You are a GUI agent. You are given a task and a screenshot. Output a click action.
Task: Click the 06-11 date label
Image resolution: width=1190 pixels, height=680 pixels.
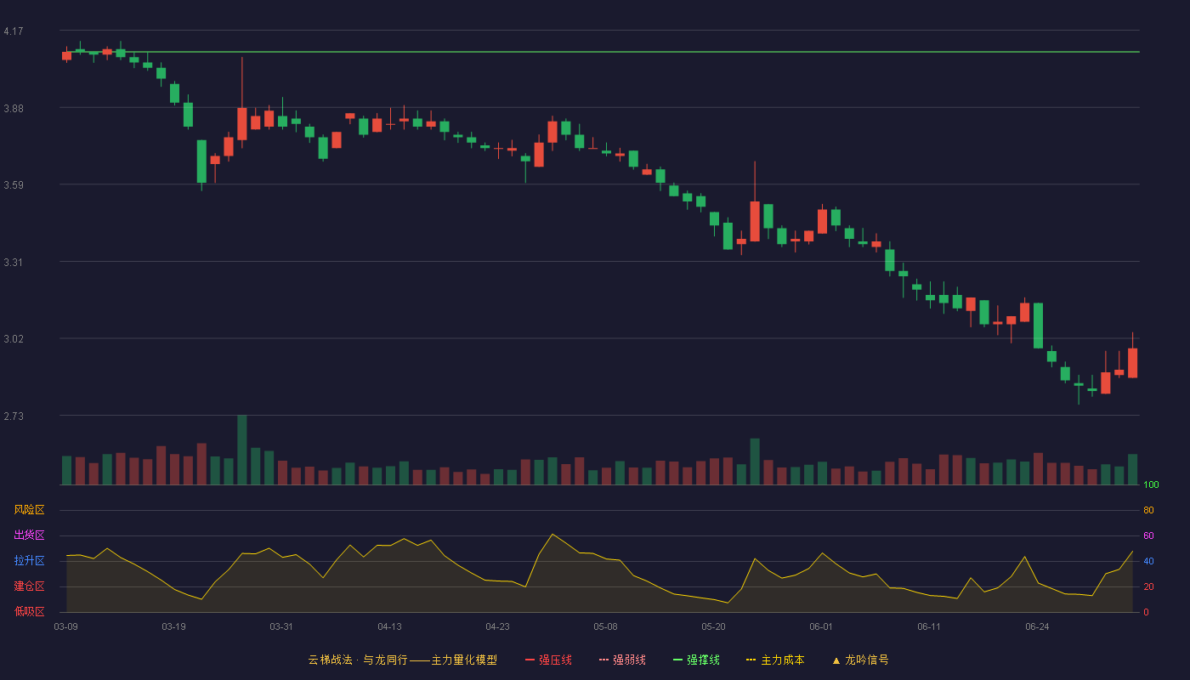(929, 626)
